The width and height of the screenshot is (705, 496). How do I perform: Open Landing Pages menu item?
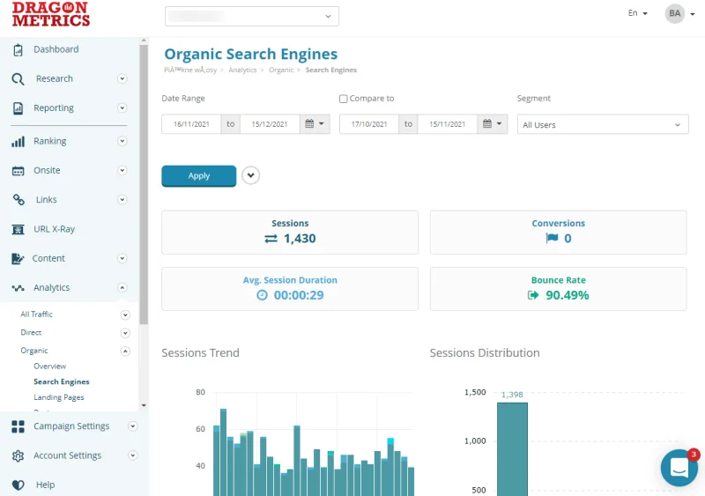click(x=59, y=397)
